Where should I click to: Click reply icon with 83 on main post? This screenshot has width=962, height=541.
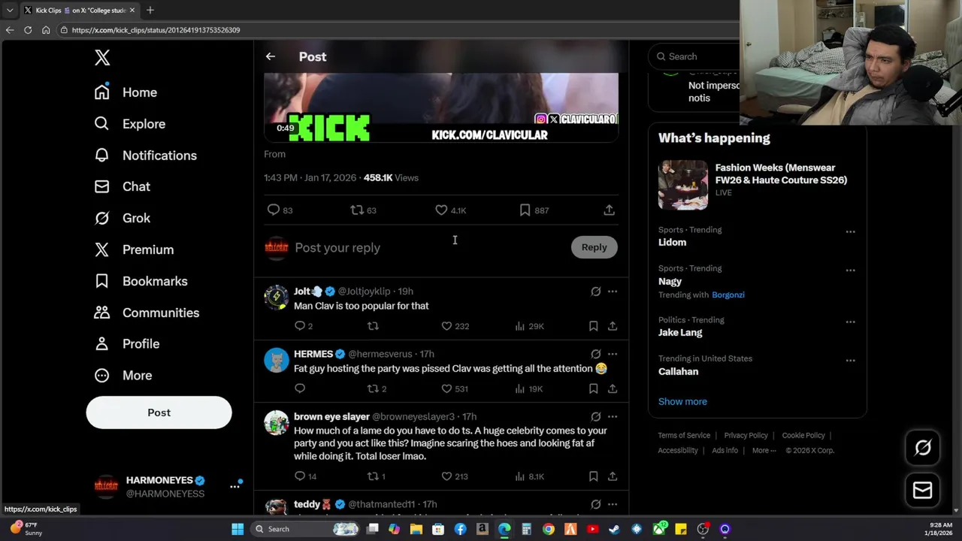tap(280, 210)
